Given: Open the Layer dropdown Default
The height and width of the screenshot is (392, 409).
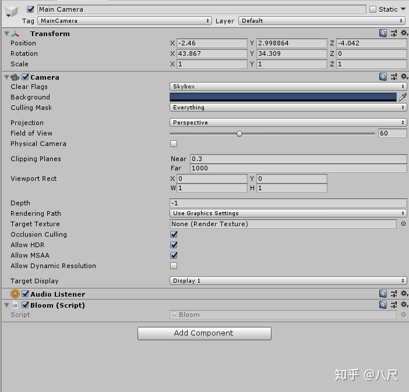Looking at the screenshot, I should [322, 20].
